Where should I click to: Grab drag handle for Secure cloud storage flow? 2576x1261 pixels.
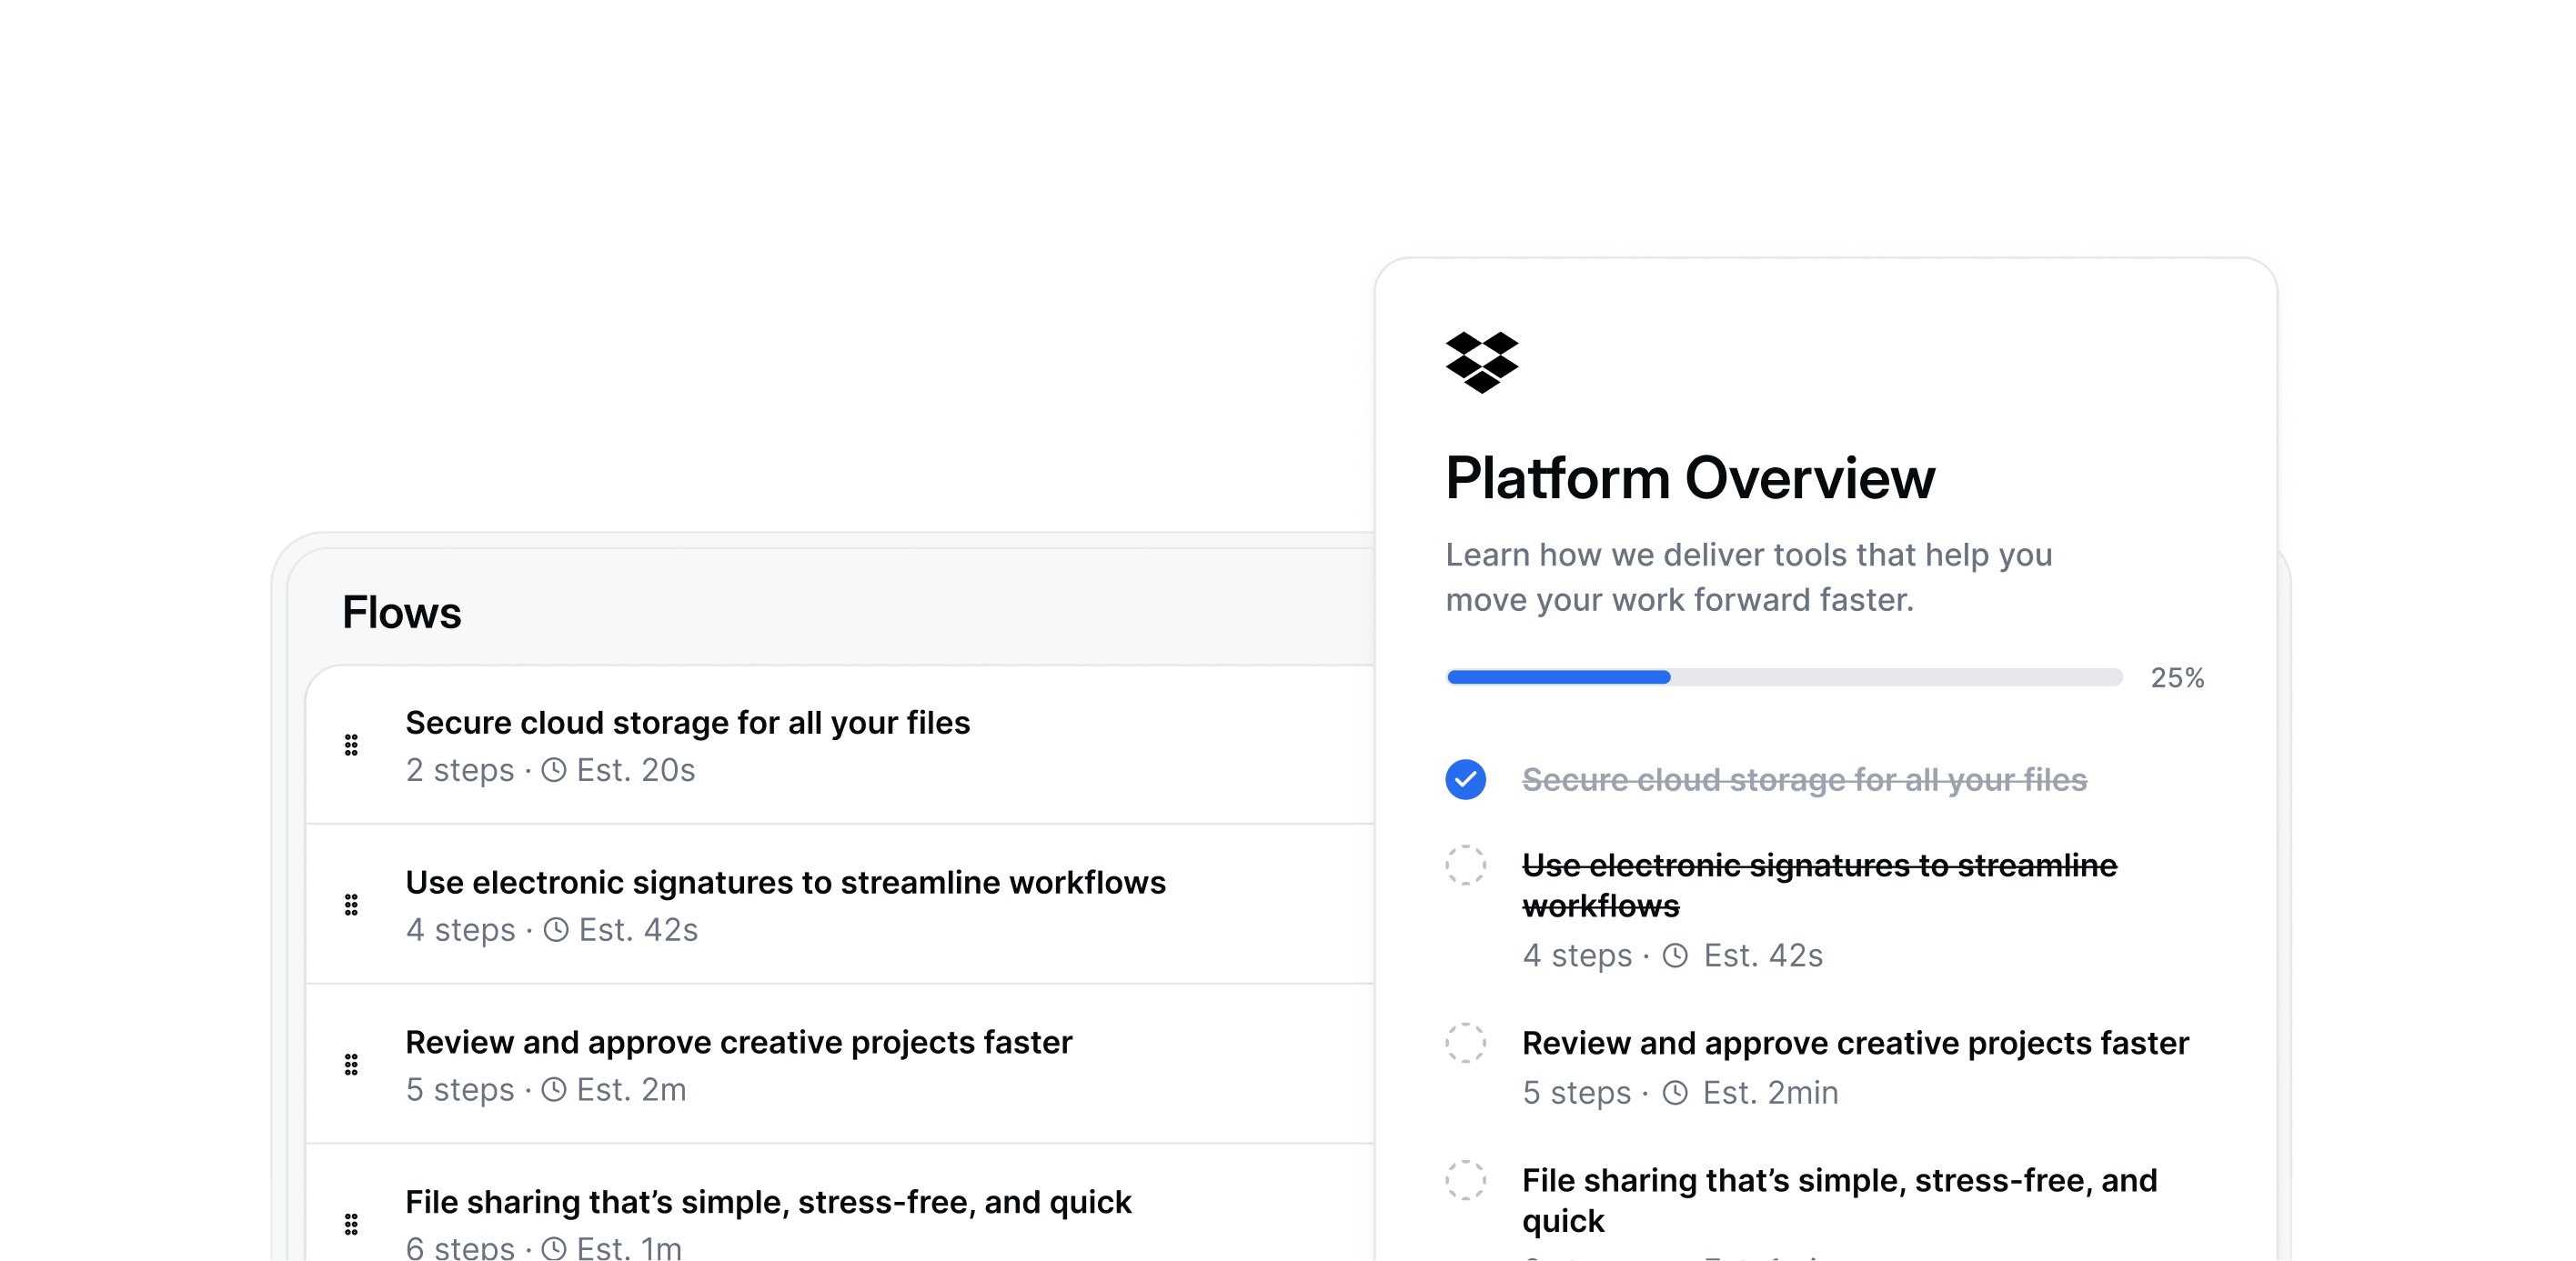click(351, 746)
